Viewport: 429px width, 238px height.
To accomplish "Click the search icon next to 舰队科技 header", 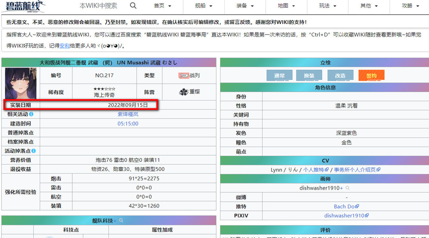I will [x=121, y=220].
